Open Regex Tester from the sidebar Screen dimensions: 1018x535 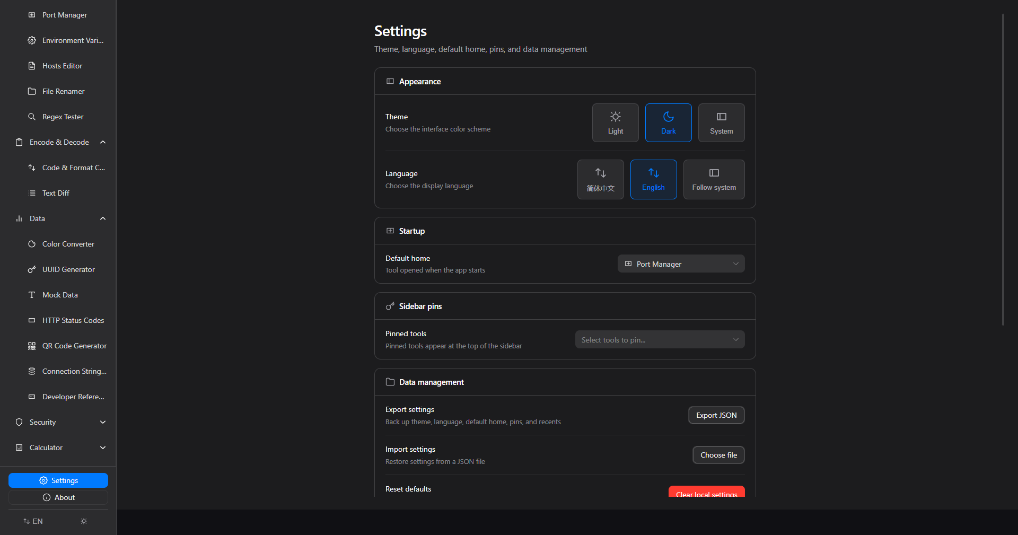tap(58, 117)
